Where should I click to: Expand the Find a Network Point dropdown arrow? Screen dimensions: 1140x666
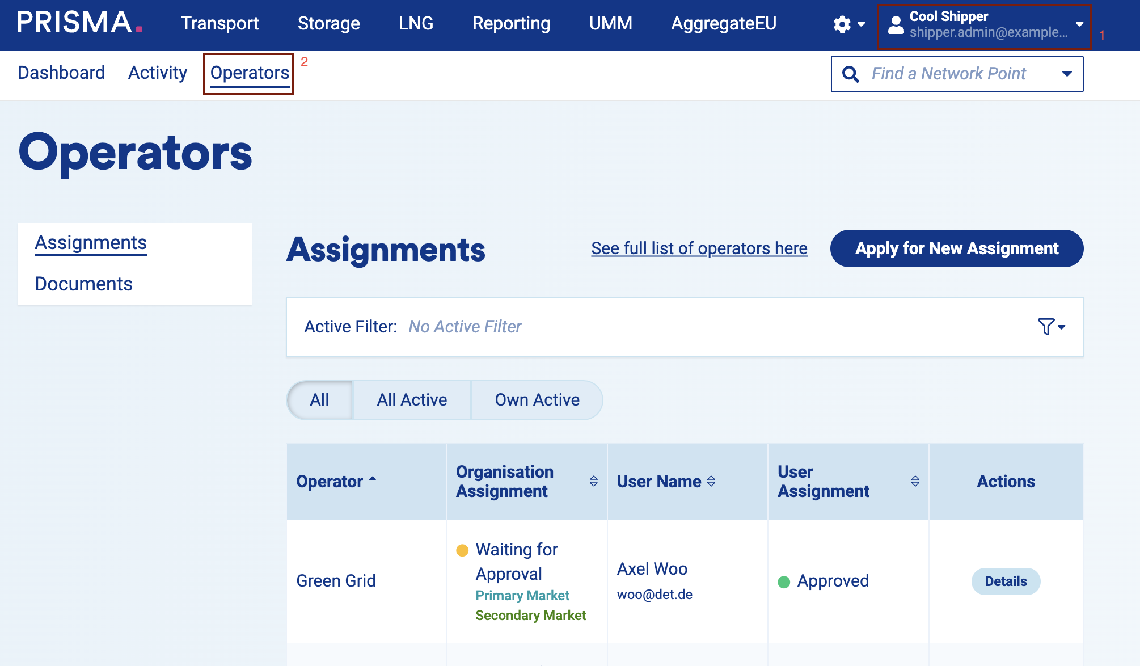pos(1067,74)
